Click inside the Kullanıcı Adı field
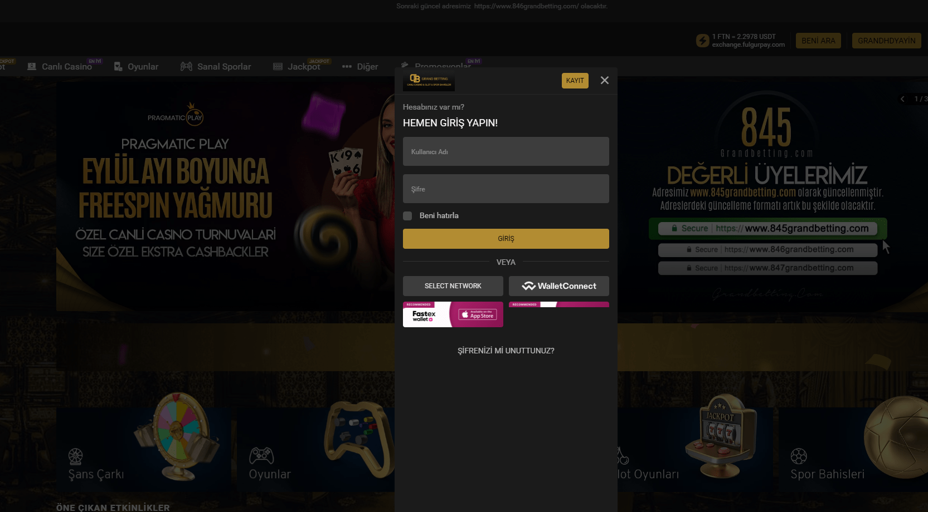 pos(505,151)
